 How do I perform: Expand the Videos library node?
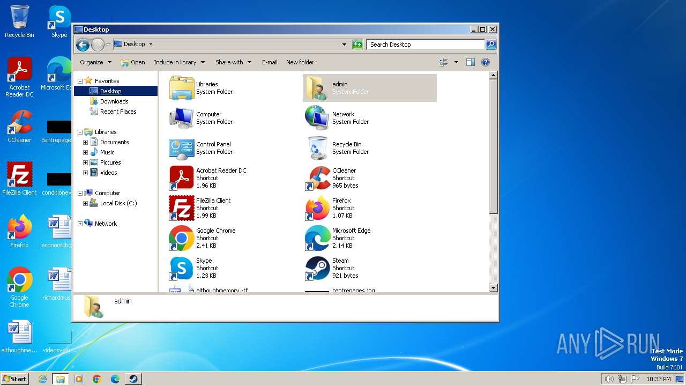(85, 173)
